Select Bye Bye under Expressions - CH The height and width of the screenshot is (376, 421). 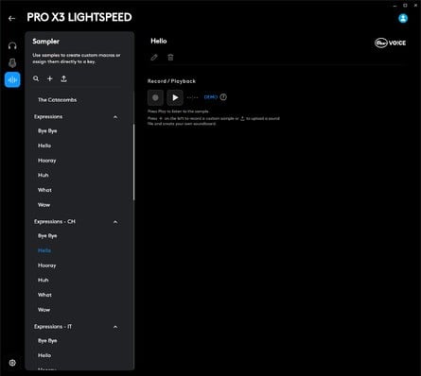point(47,236)
